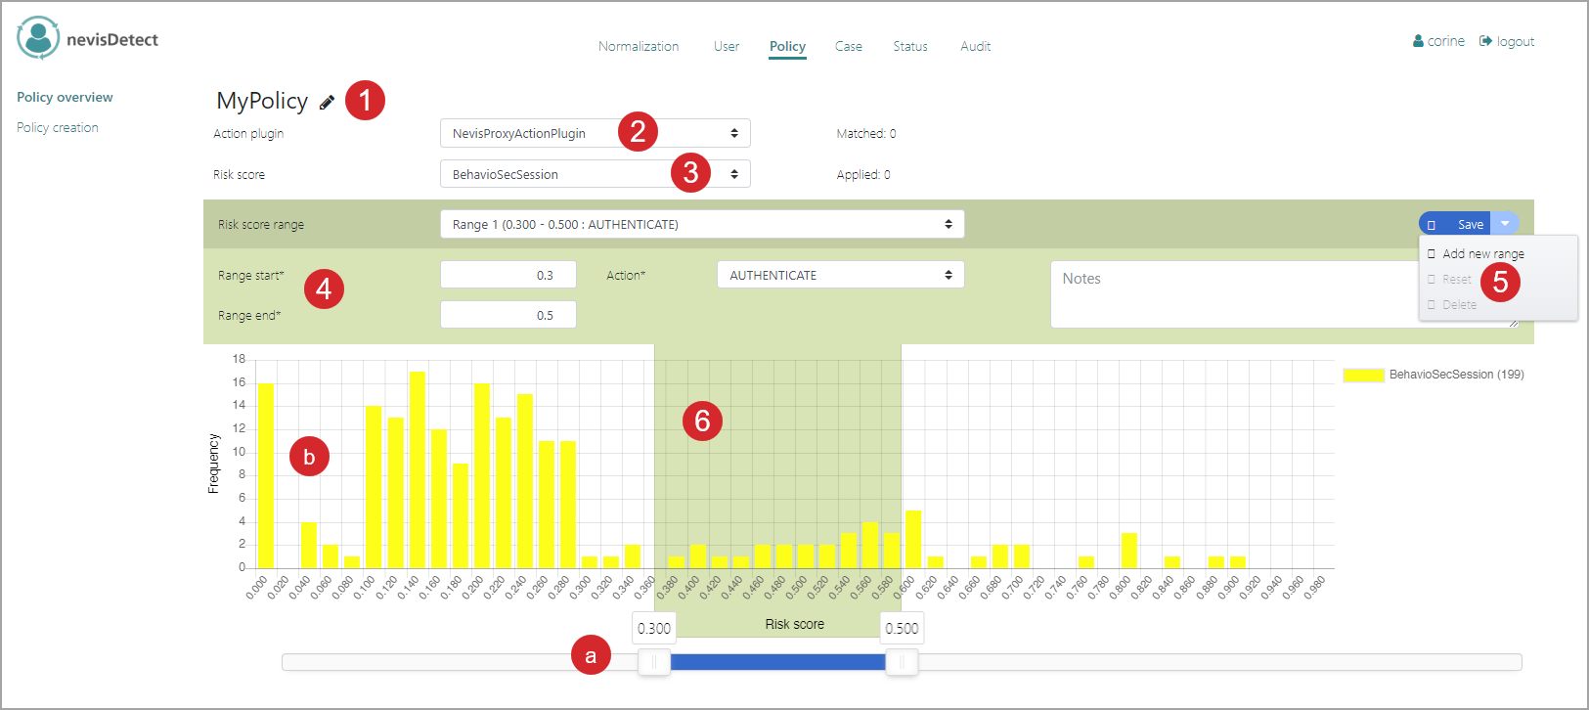1589x710 pixels.
Task: Grab the 0.300 slider start handle
Action: click(654, 662)
